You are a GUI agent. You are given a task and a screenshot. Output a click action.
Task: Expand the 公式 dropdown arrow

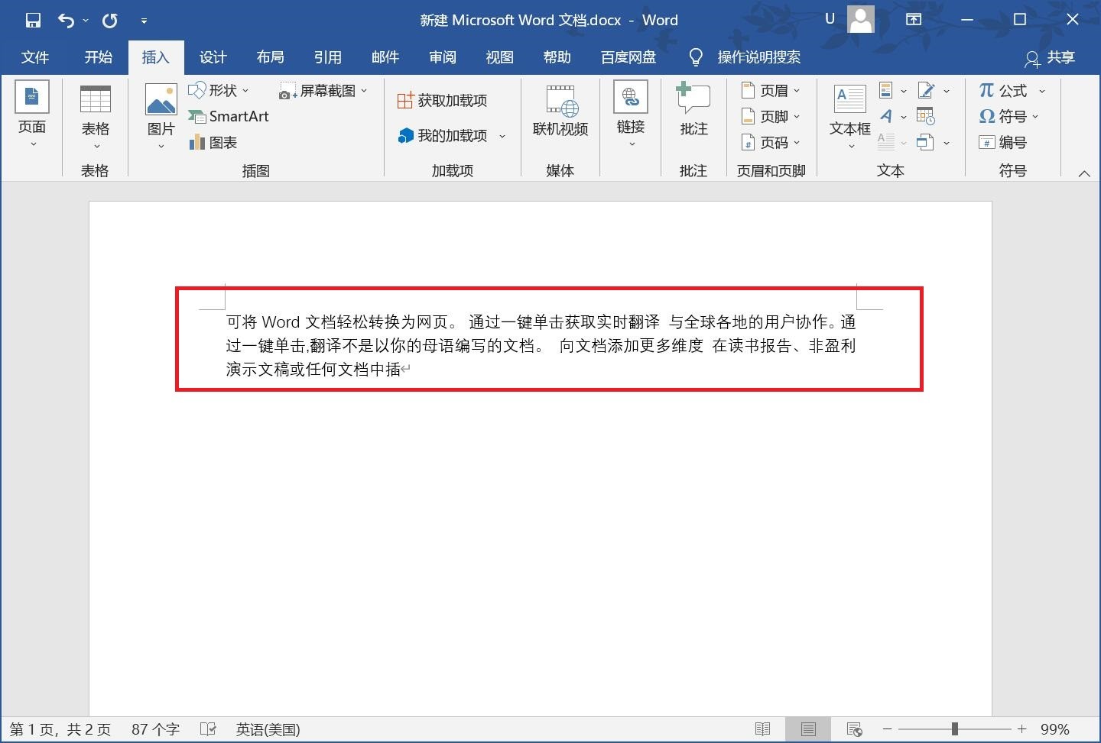click(x=1042, y=92)
